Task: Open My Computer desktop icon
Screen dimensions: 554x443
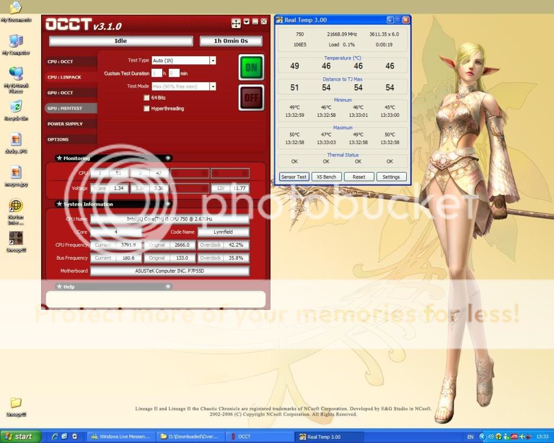Action: pyautogui.click(x=16, y=41)
